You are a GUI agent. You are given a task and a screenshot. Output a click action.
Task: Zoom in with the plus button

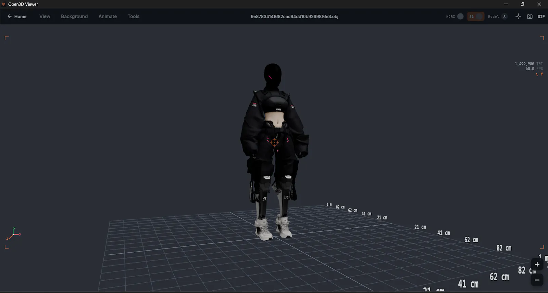tap(537, 264)
